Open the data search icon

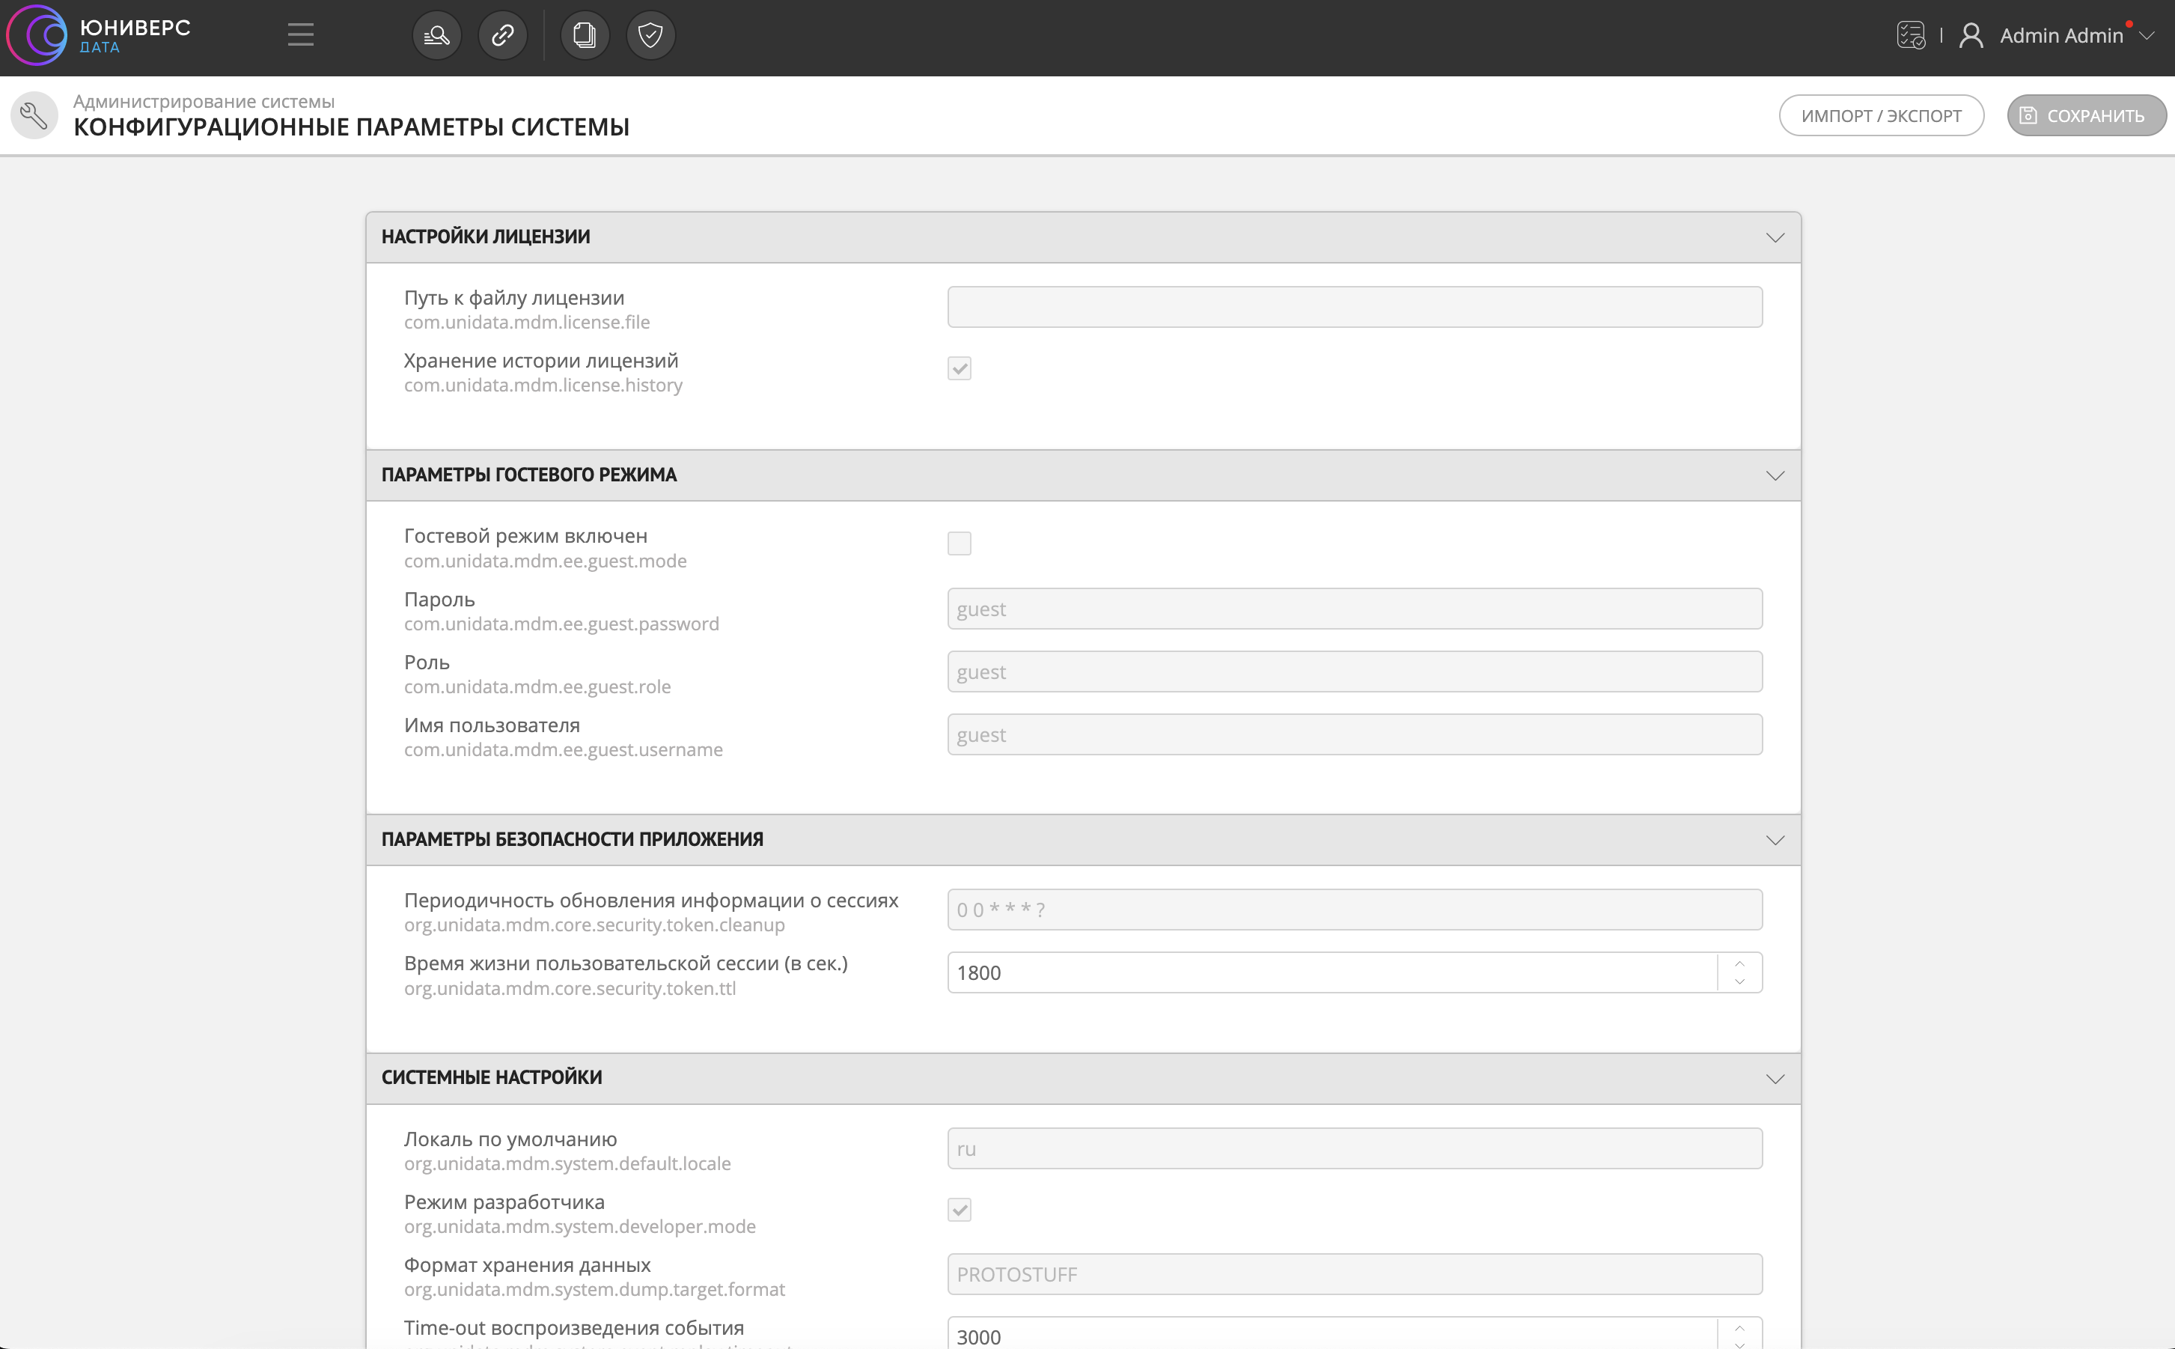437,36
